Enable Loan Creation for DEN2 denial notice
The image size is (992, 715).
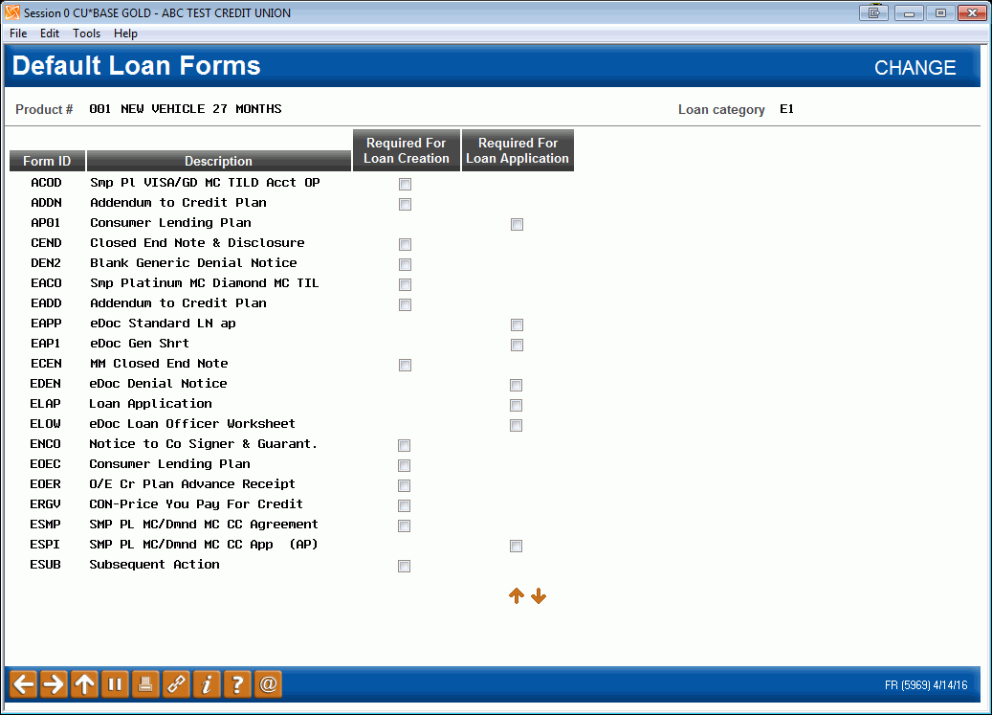tap(405, 264)
